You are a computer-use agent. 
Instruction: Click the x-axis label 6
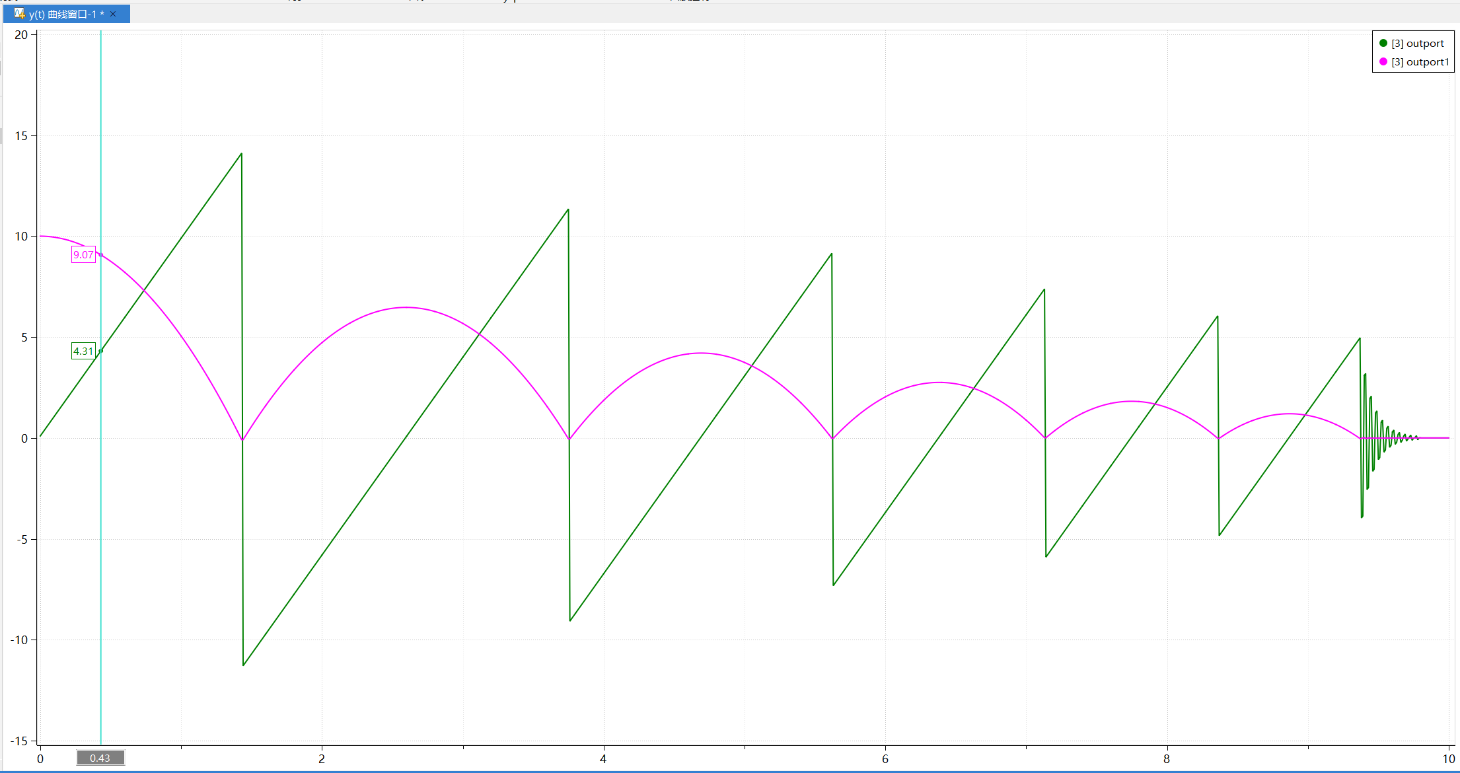coord(885,759)
